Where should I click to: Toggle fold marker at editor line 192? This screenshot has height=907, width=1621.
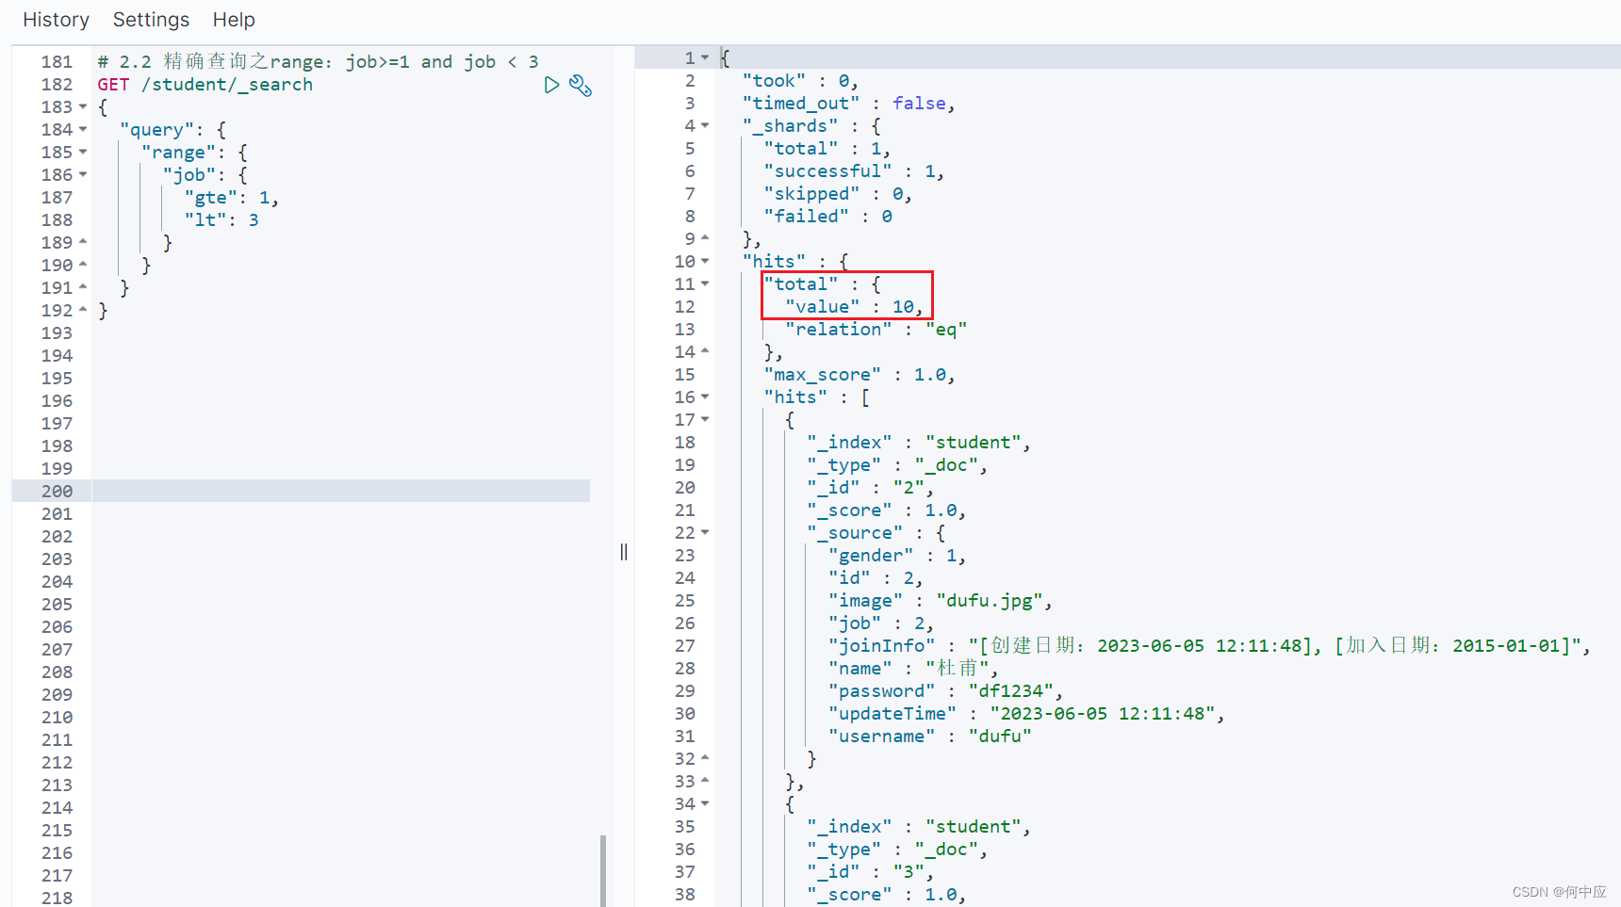(83, 310)
